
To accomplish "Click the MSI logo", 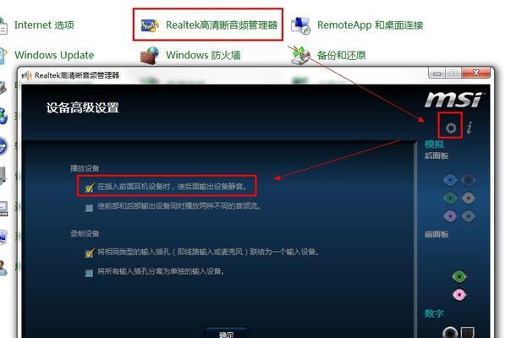I will [453, 100].
